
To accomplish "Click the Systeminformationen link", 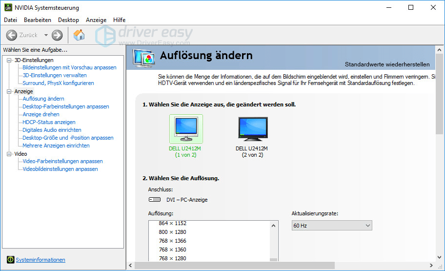I will (x=40, y=260).
